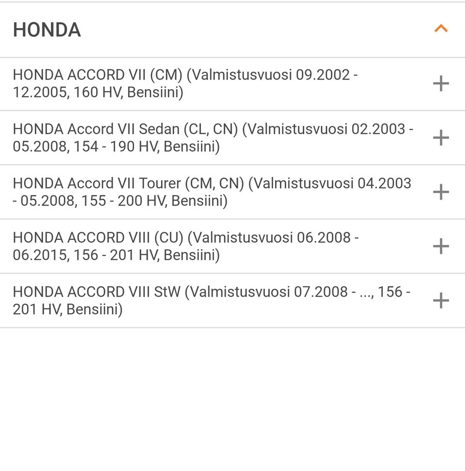Click plus icon for Accord VII Sedan
The height and width of the screenshot is (471, 465).
441,138
